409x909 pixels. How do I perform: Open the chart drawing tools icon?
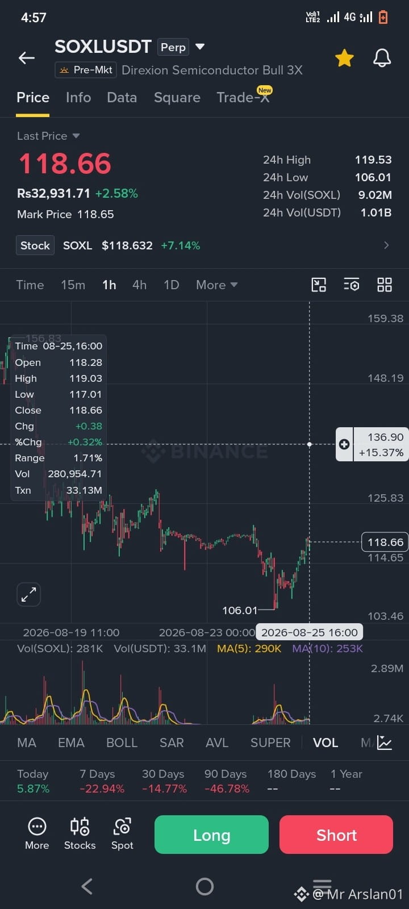click(319, 285)
